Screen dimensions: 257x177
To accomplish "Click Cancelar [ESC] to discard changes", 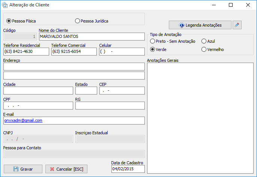I will (66, 169).
